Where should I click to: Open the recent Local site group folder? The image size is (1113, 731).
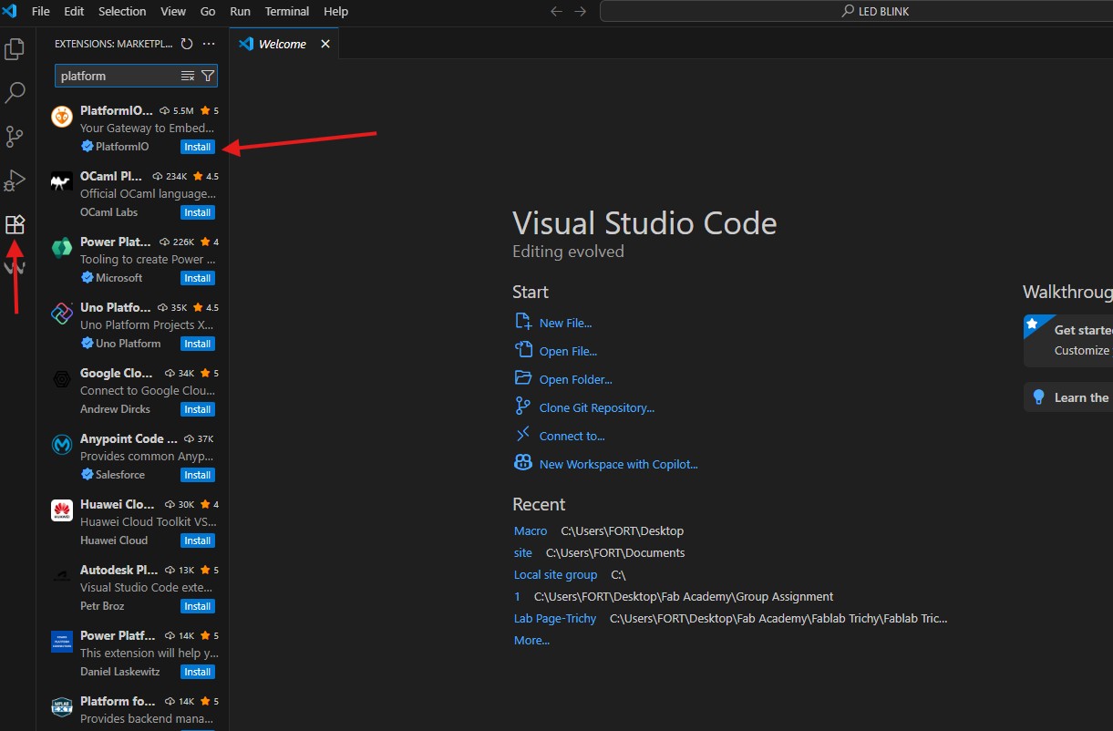[556, 574]
